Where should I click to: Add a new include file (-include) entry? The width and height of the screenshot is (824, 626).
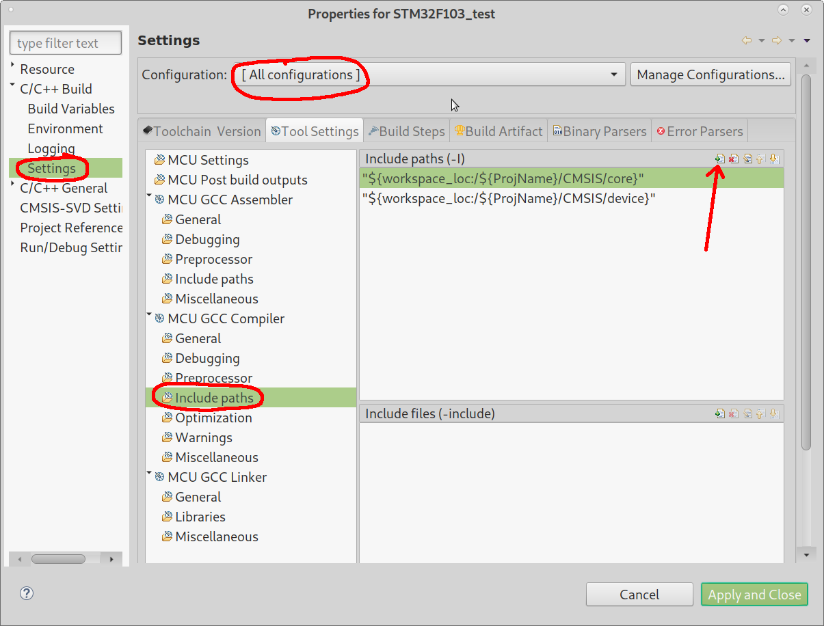click(x=719, y=413)
